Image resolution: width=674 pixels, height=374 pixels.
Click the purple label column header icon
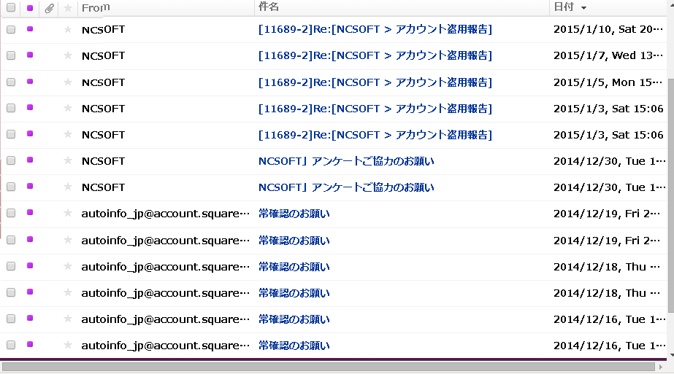point(30,8)
